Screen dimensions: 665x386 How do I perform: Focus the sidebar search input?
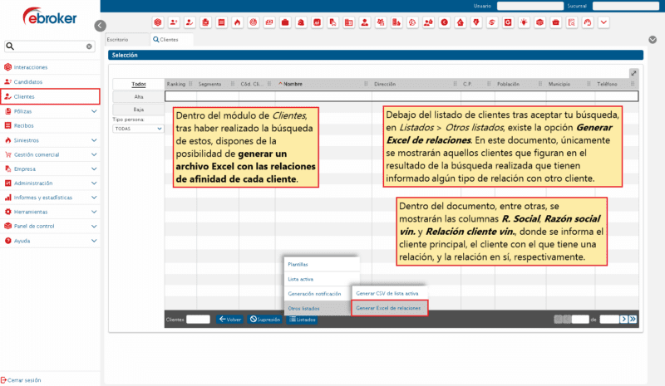(50, 46)
